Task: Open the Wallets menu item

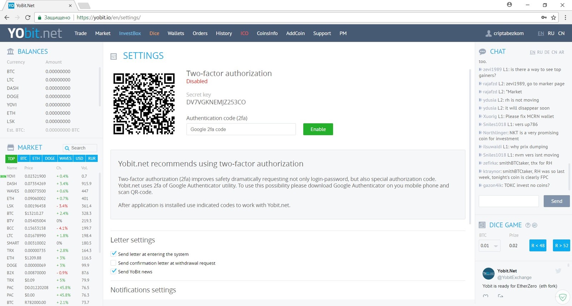Action: tap(176, 33)
